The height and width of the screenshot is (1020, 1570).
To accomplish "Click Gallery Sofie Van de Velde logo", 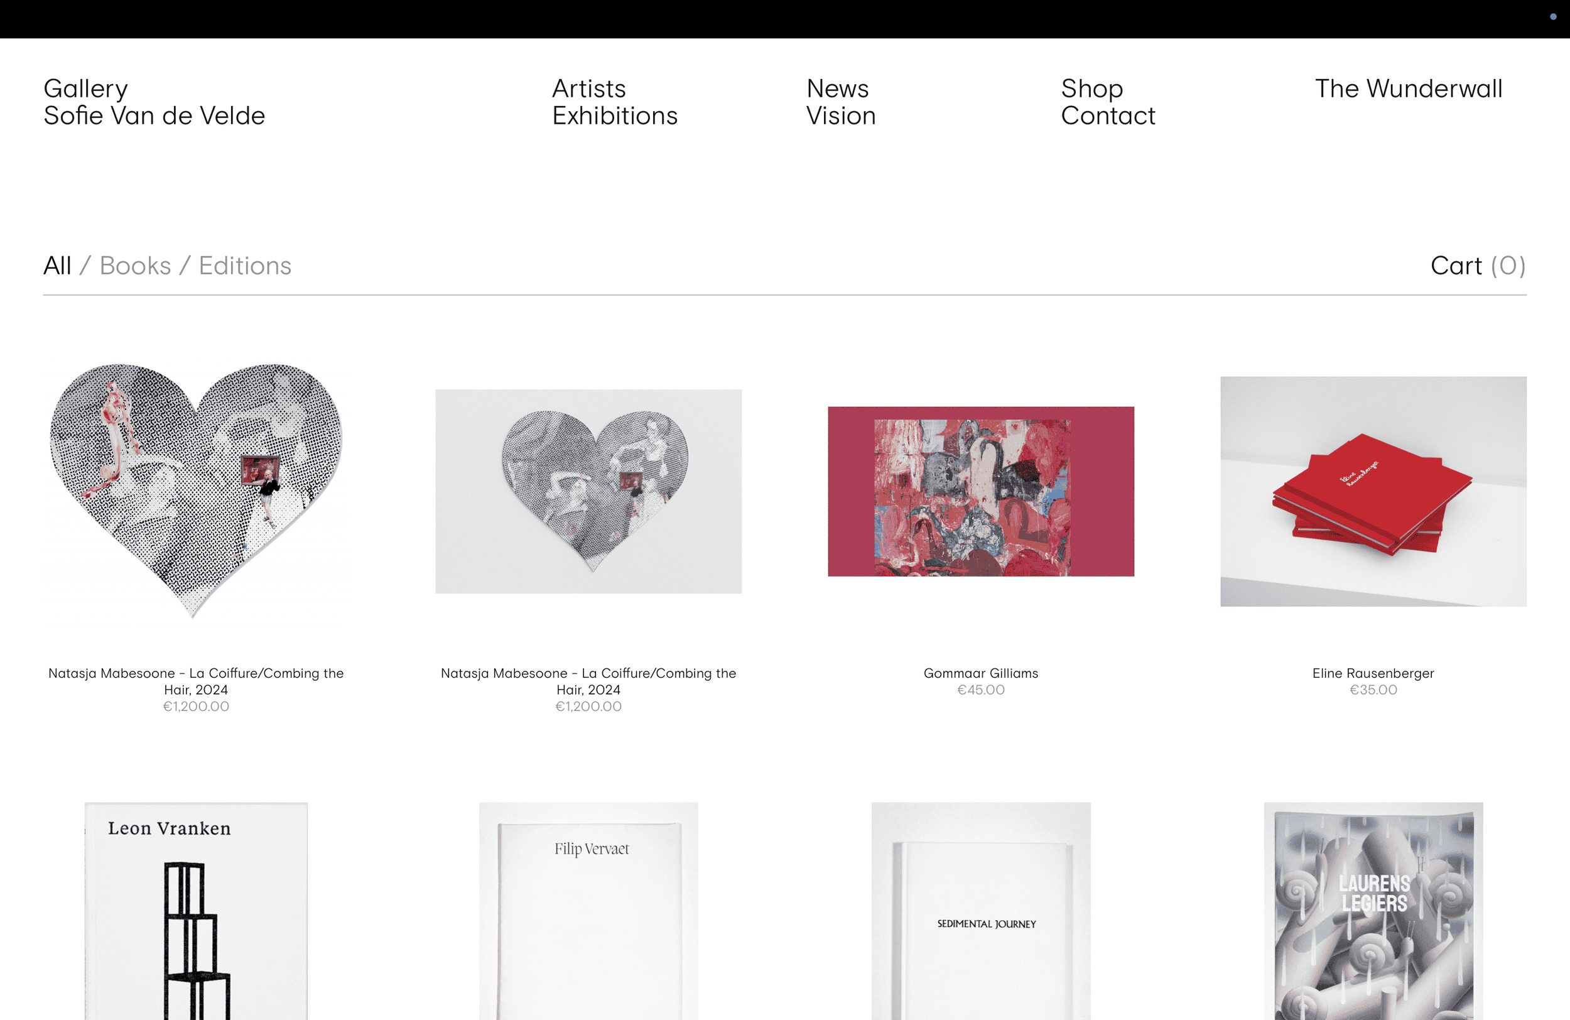I will click(x=154, y=102).
